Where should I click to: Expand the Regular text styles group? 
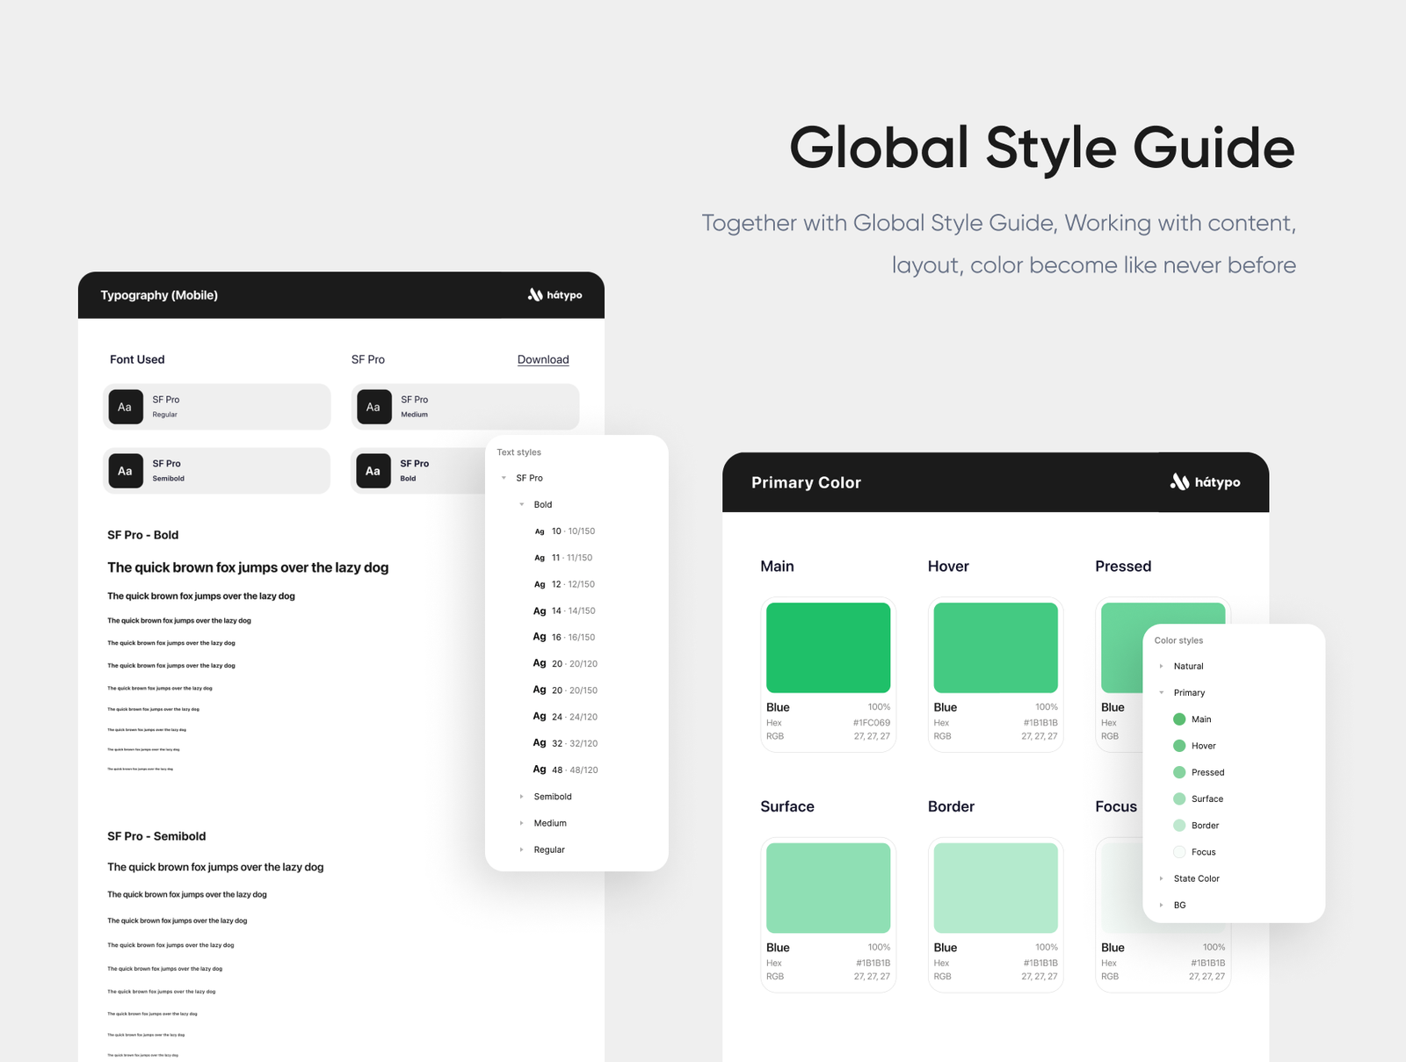(521, 849)
